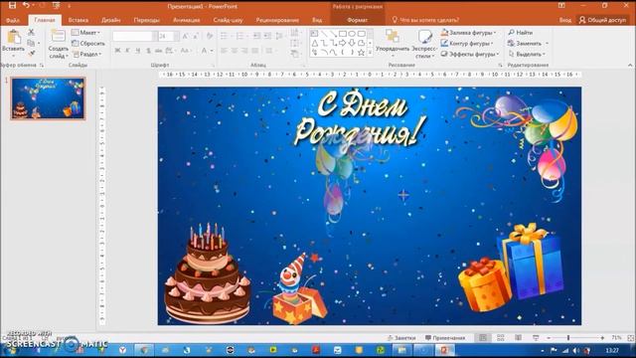This screenshot has width=636, height=358.
Task: Create a new slide with Создать слайд icon
Action: pyautogui.click(x=59, y=37)
